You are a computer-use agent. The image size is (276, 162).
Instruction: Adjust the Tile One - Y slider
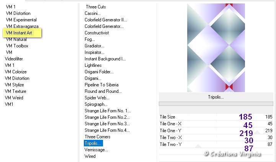tap(216, 131)
